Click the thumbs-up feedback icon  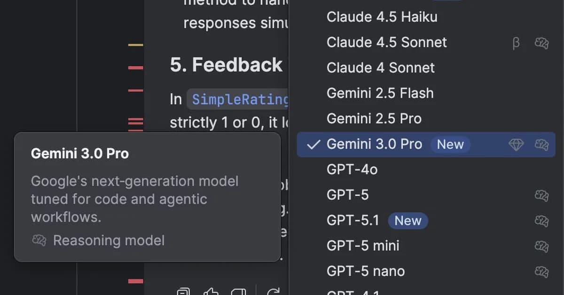(211, 291)
